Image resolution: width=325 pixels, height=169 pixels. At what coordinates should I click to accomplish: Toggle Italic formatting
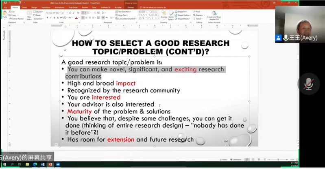pyautogui.click(x=50, y=18)
